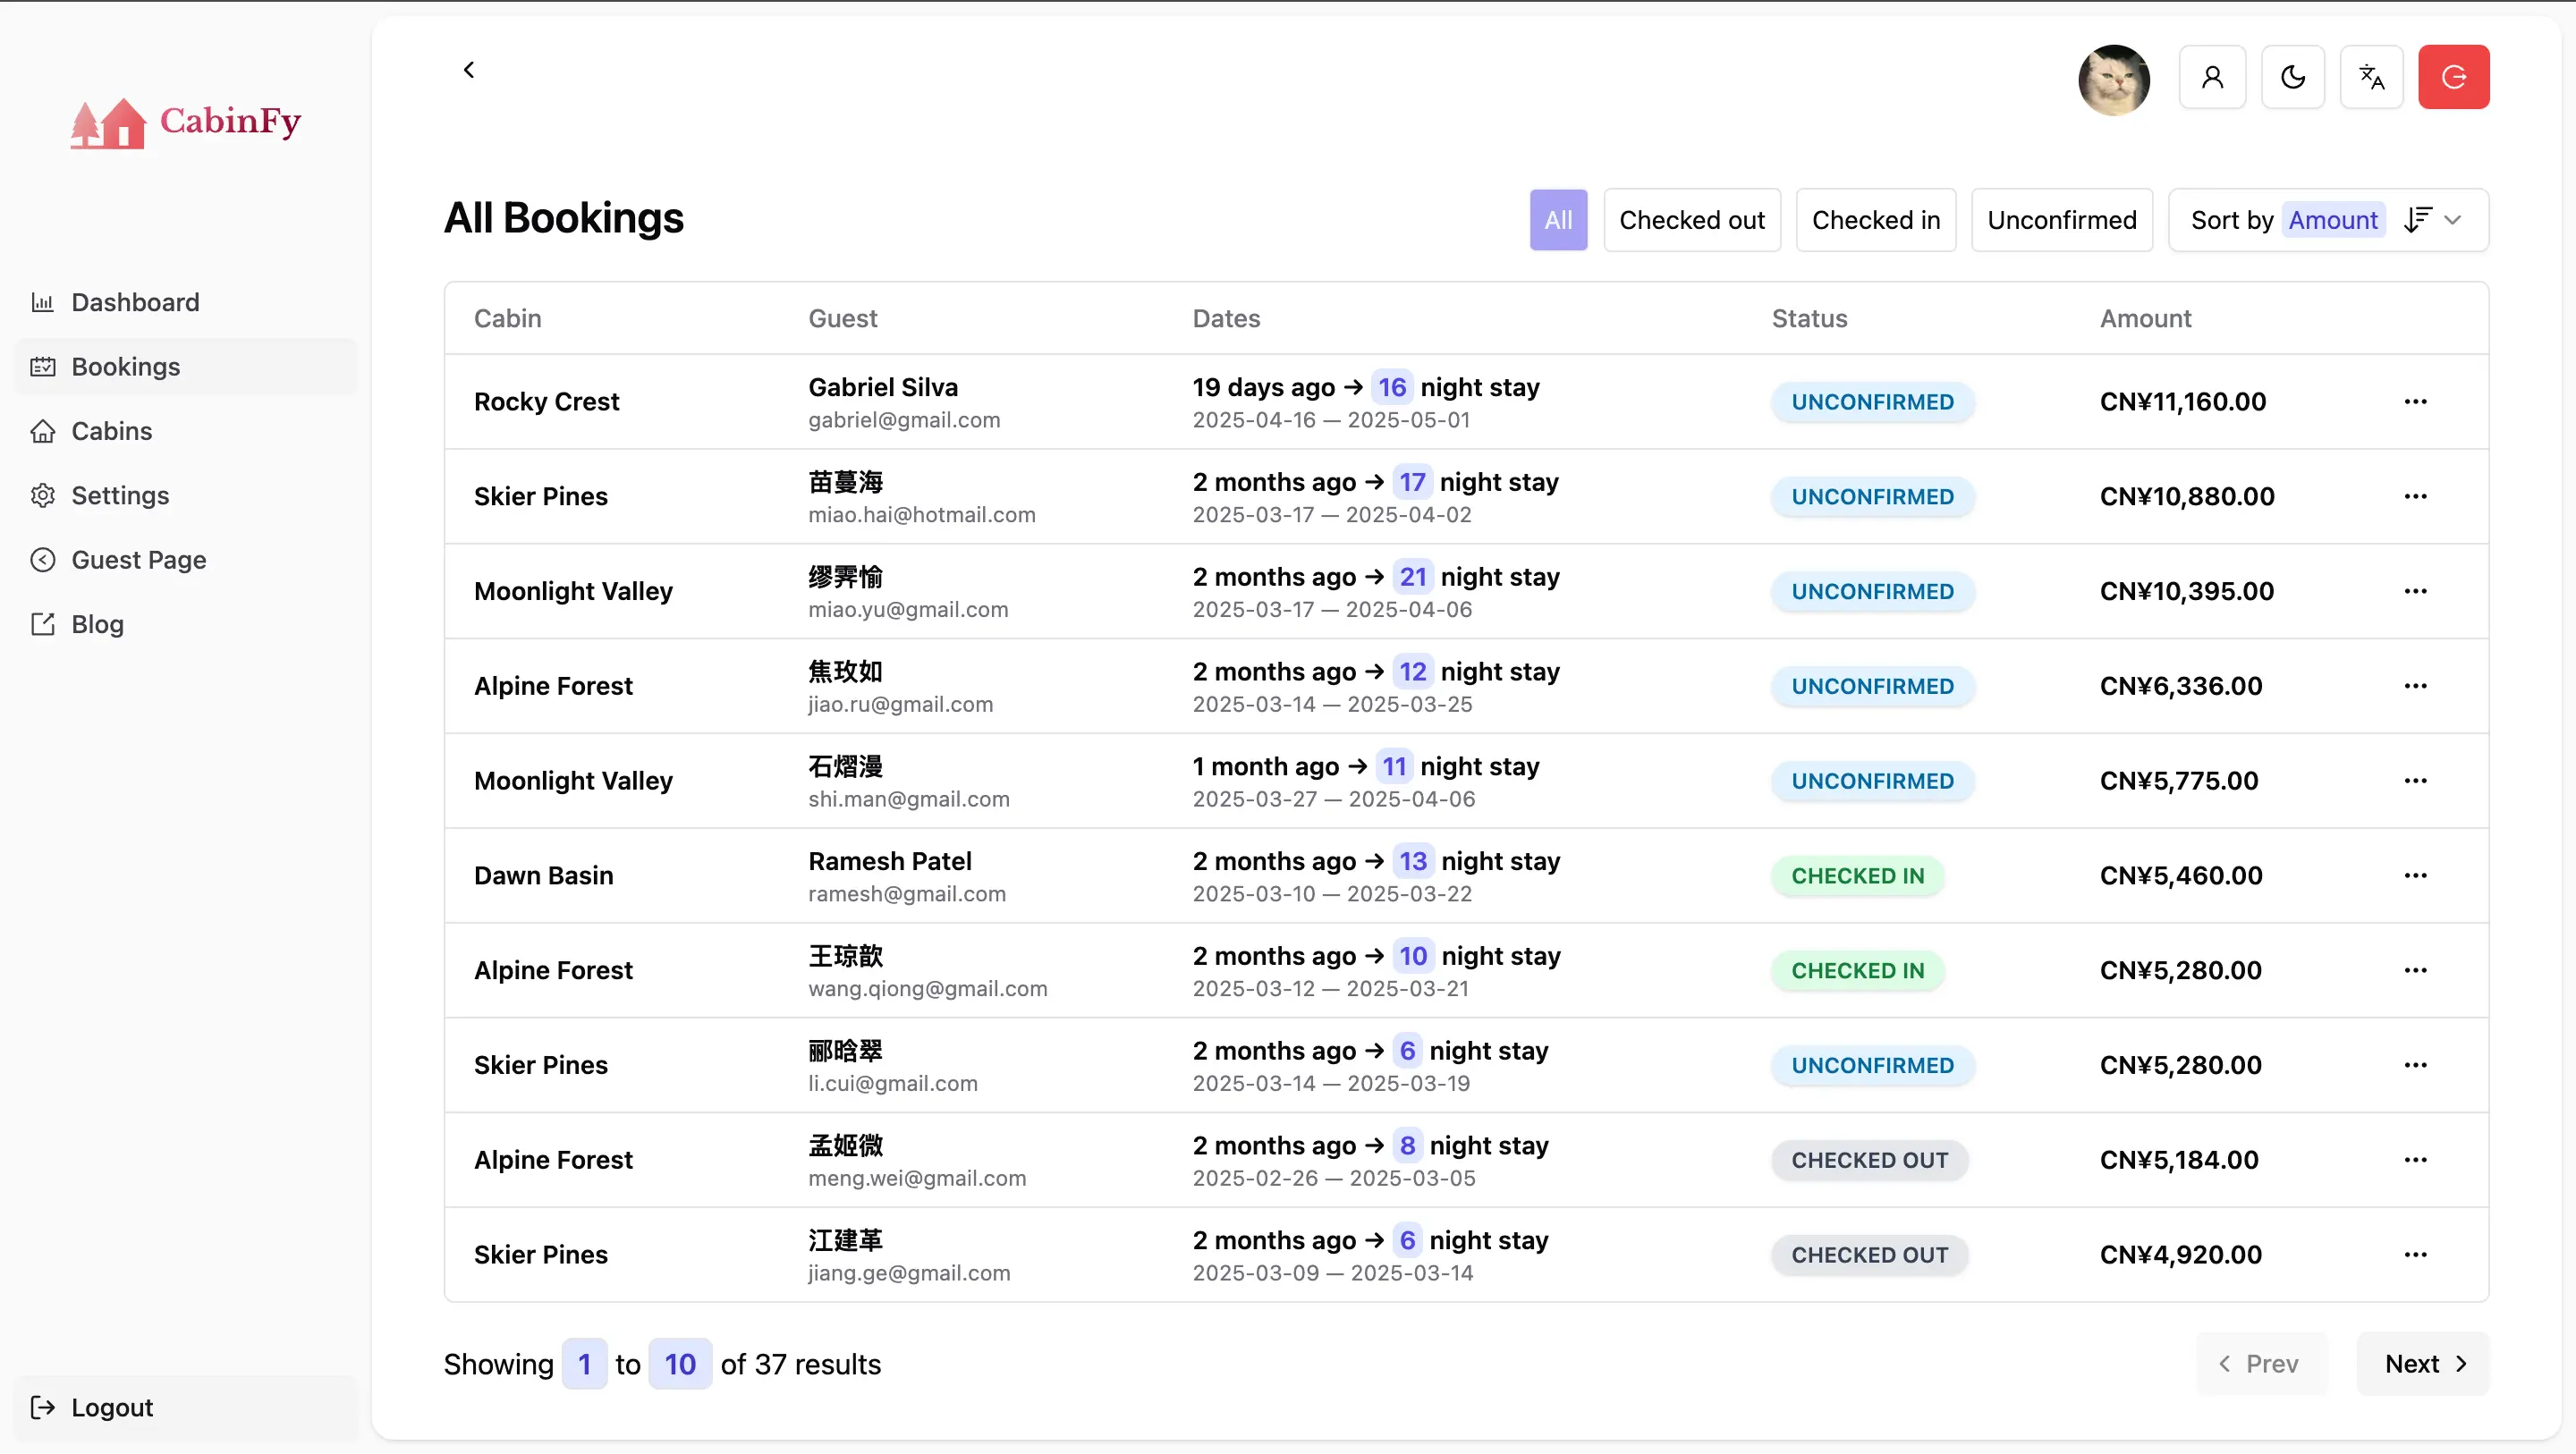Click the sort direction icon
This screenshot has height=1454, width=2576.
coord(2417,220)
